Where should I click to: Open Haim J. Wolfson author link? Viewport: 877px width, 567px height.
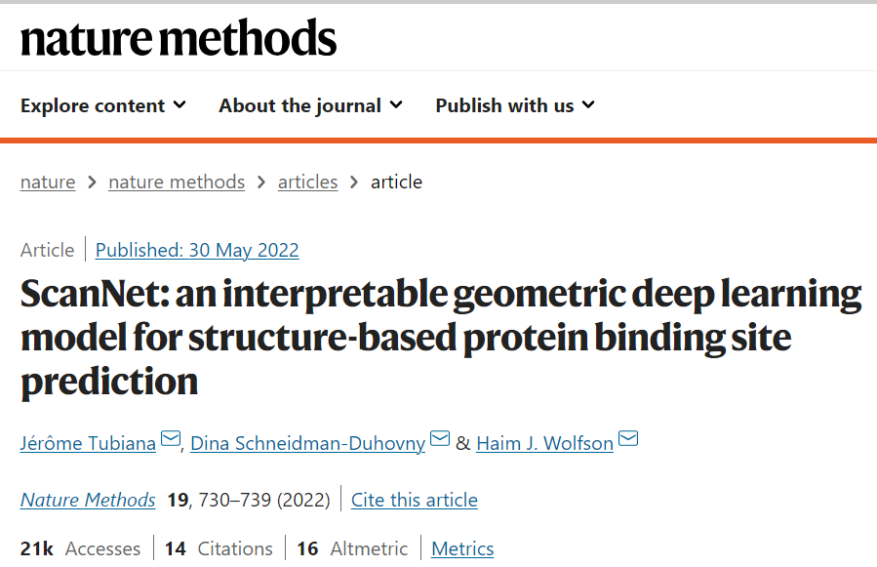[x=544, y=443]
